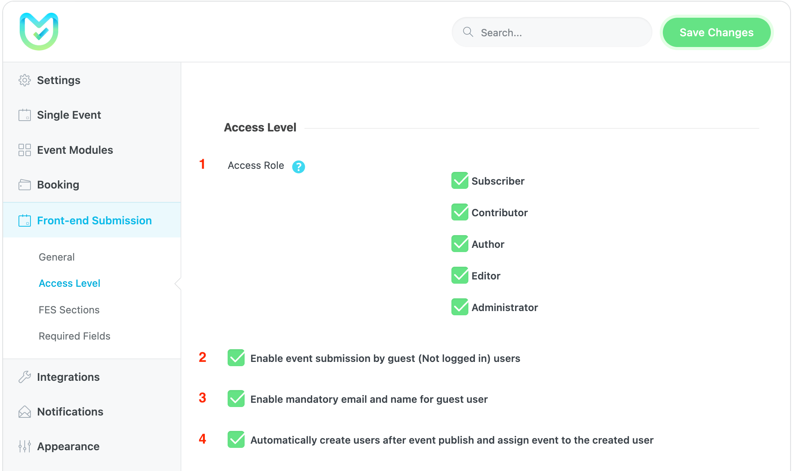The image size is (794, 471).
Task: Click the Front-end Submission menu label
Action: (x=94, y=220)
